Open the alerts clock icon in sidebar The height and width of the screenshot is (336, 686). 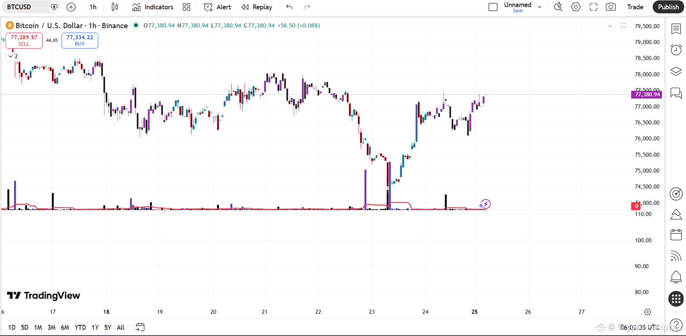pos(676,50)
